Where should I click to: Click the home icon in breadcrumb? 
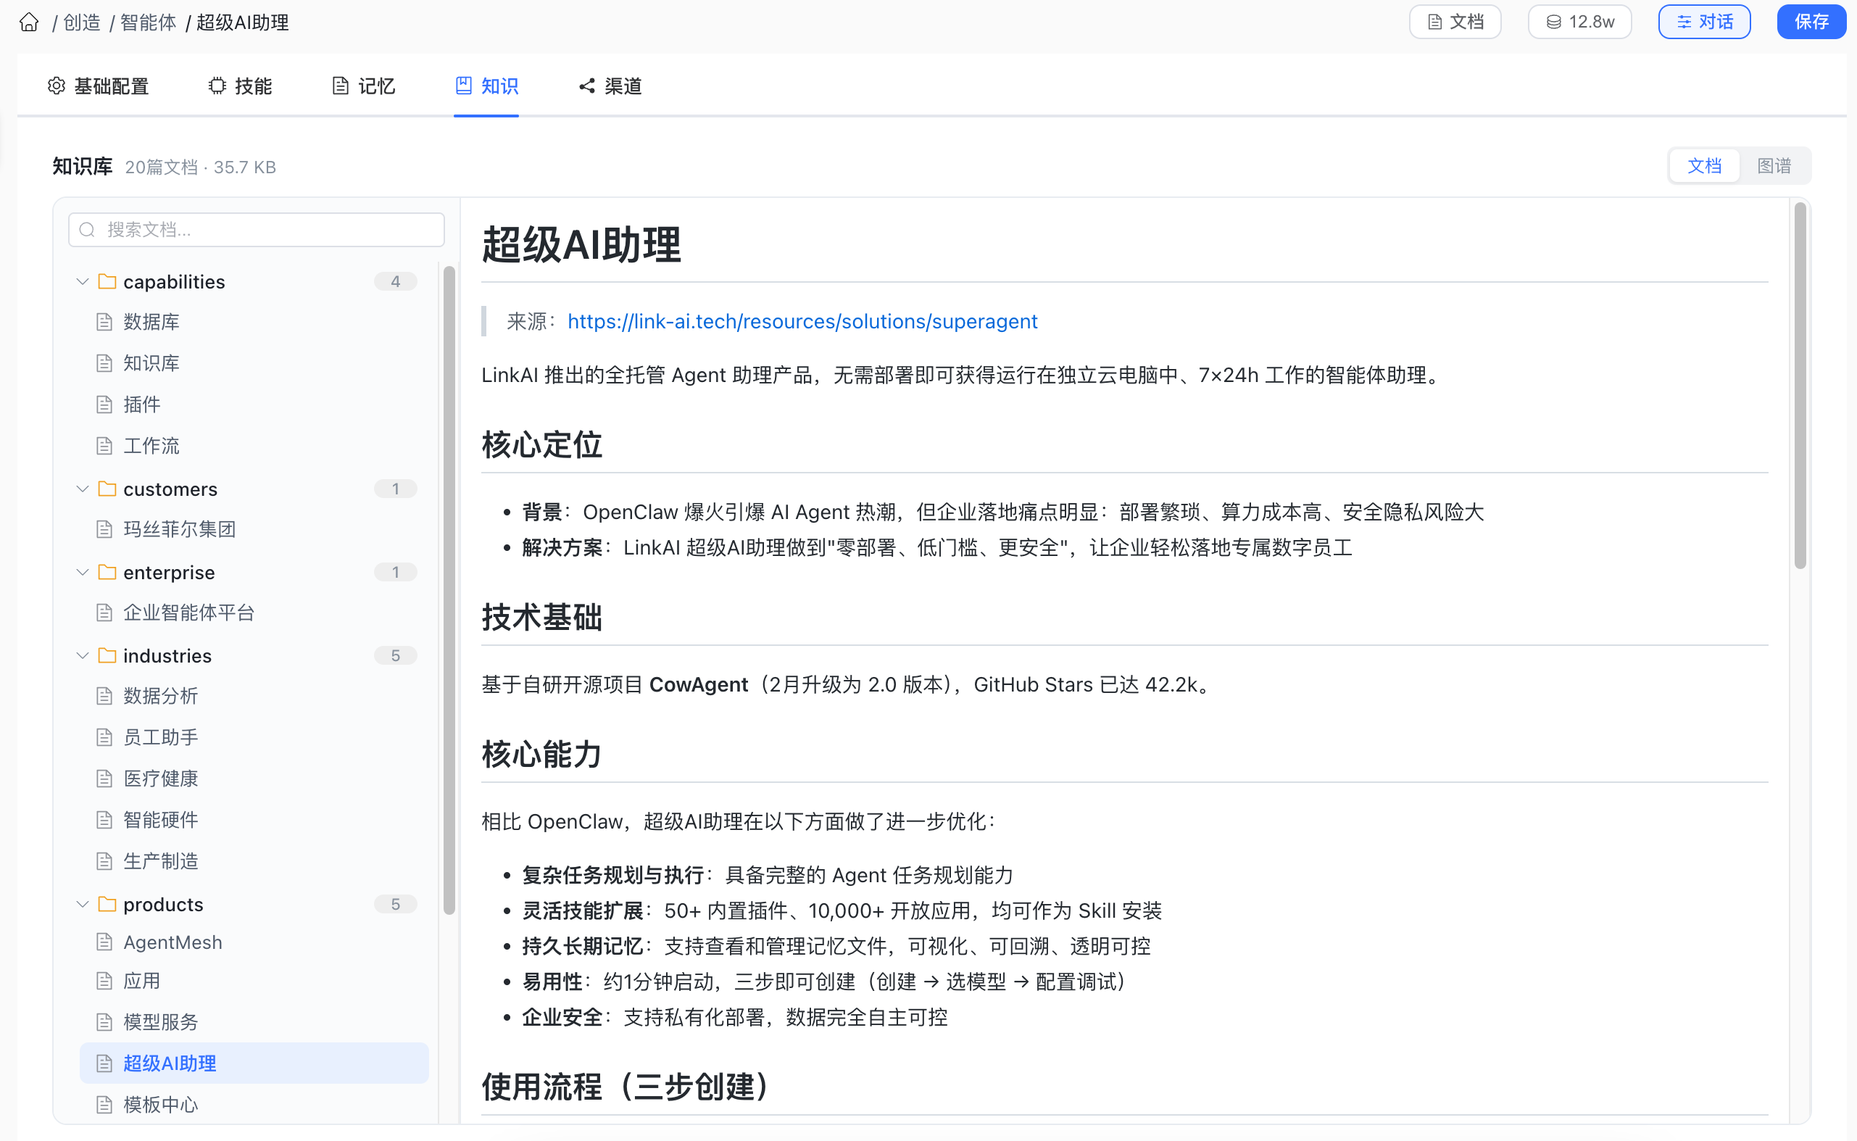(x=29, y=22)
